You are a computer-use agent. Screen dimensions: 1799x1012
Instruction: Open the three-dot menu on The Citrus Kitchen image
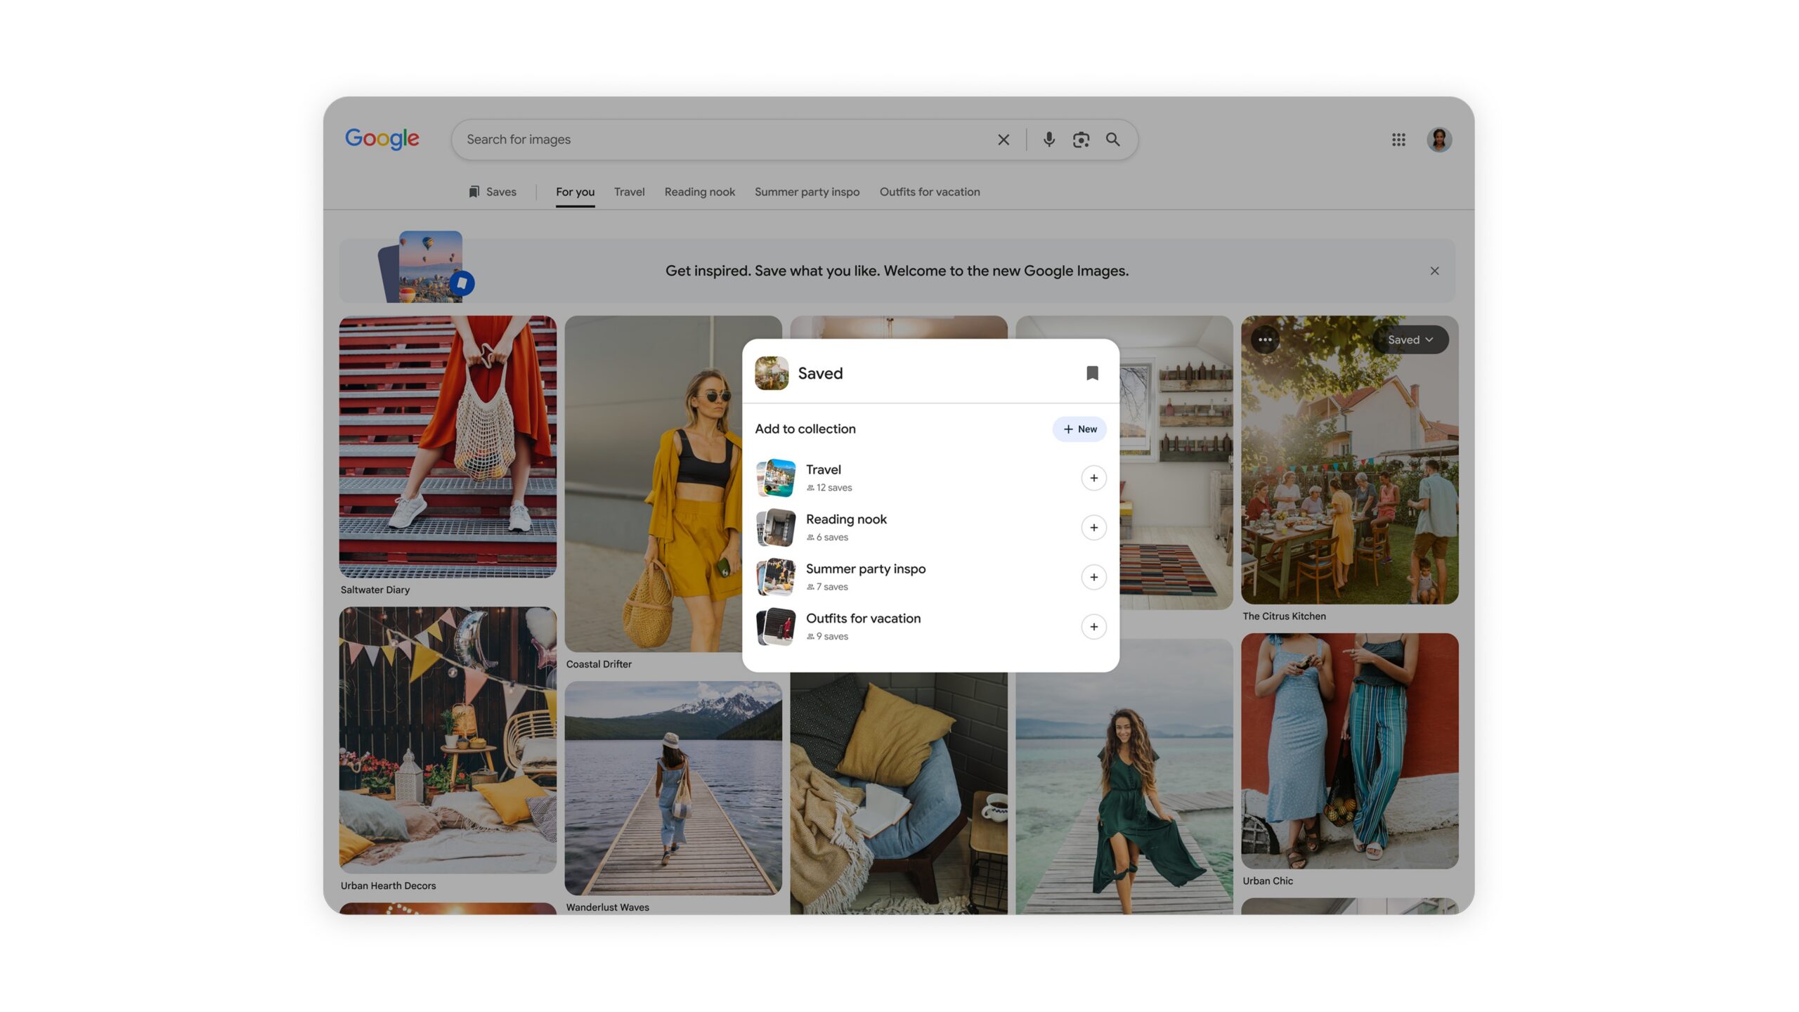click(x=1265, y=339)
